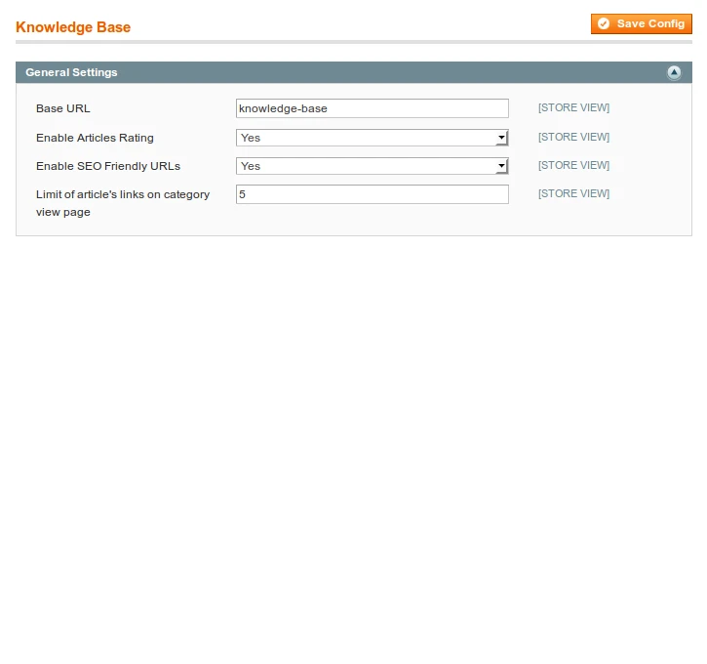Image resolution: width=707 pixels, height=664 pixels.
Task: Click the arrow on the SEO Friendly URLs select
Action: pyautogui.click(x=501, y=167)
